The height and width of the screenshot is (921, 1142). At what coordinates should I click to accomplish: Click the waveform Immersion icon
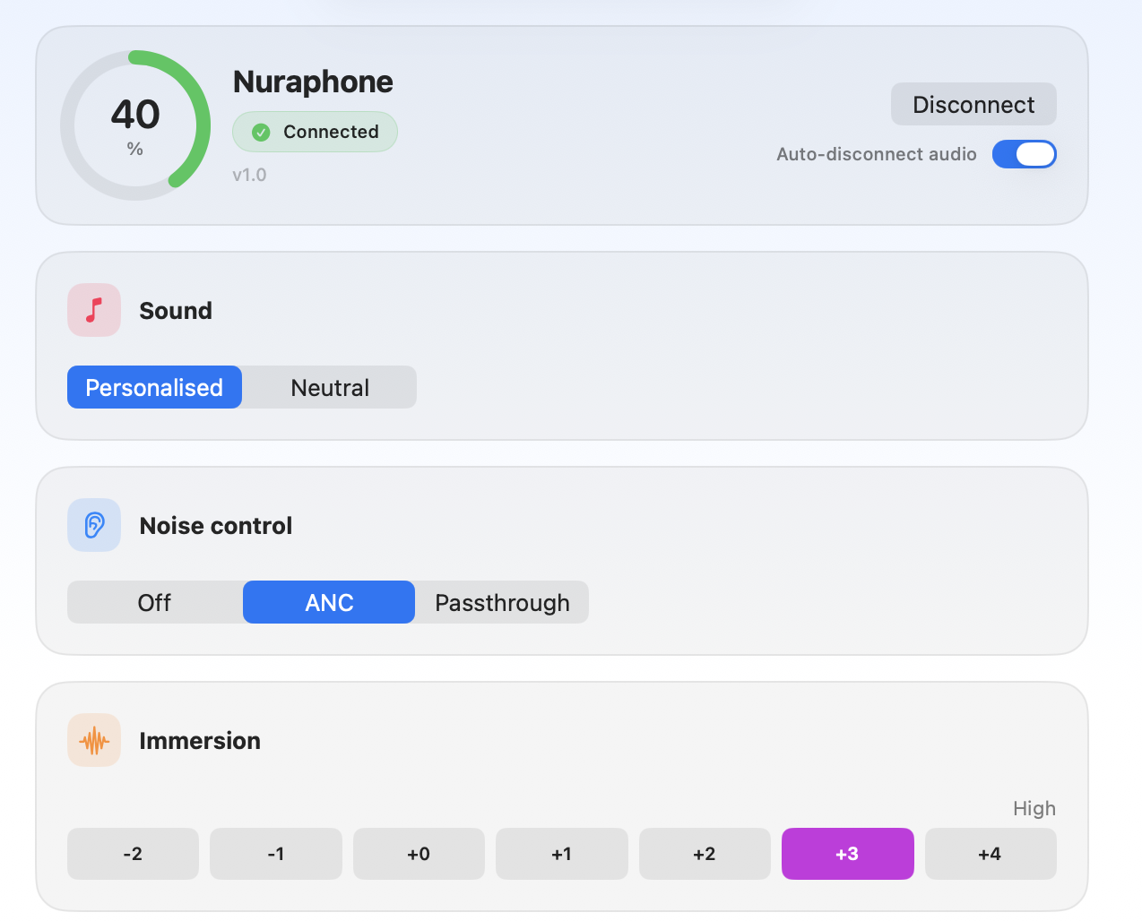(x=94, y=740)
